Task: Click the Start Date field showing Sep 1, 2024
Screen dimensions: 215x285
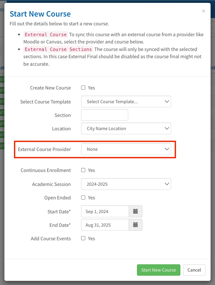Action: (105, 211)
